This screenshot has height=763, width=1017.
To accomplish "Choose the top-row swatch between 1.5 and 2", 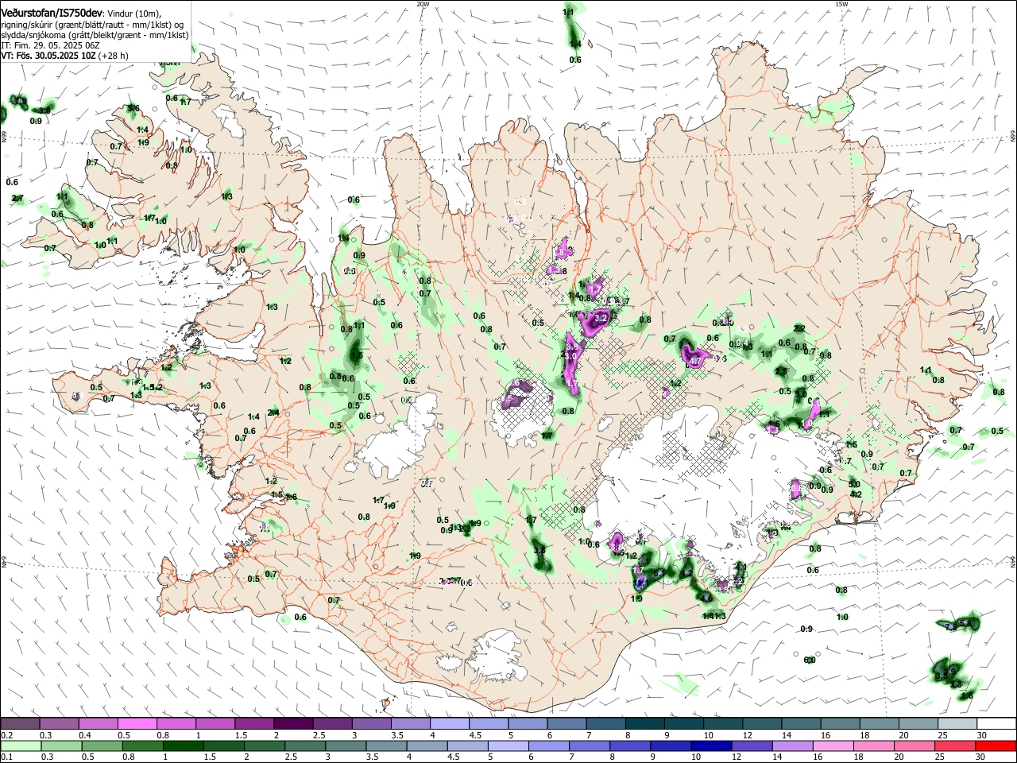I will point(253,723).
